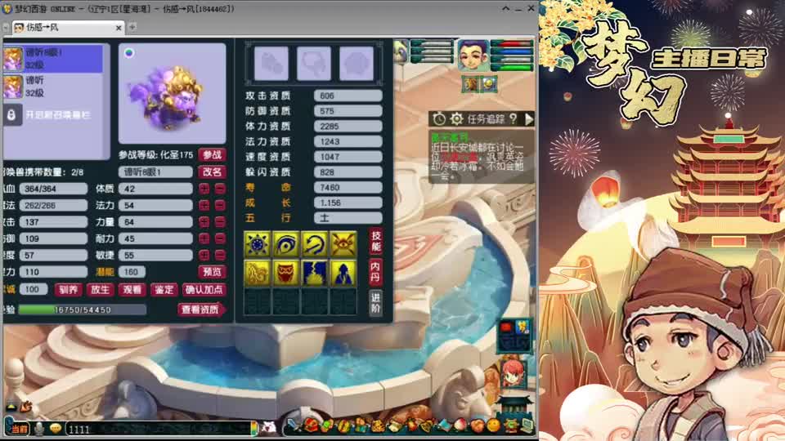Click the red-haired friend portrait
785x441 pixels.
pyautogui.click(x=514, y=373)
